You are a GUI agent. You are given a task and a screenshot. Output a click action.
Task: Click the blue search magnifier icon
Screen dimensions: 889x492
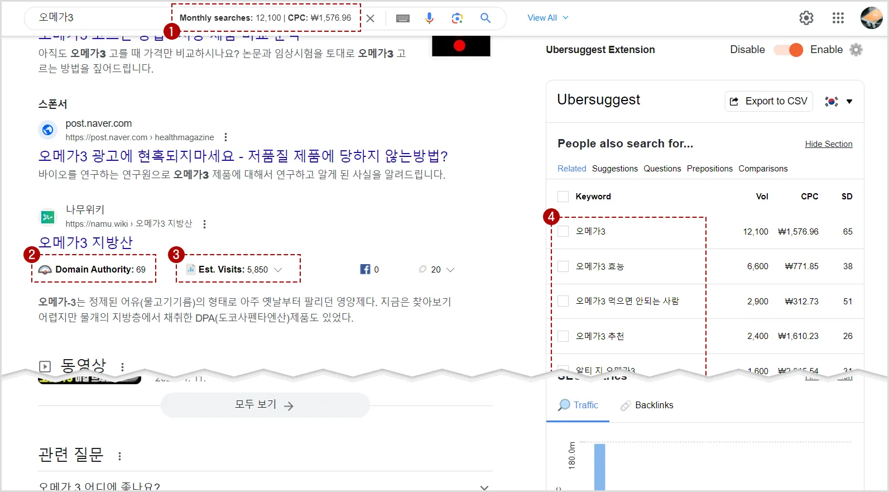pos(486,18)
